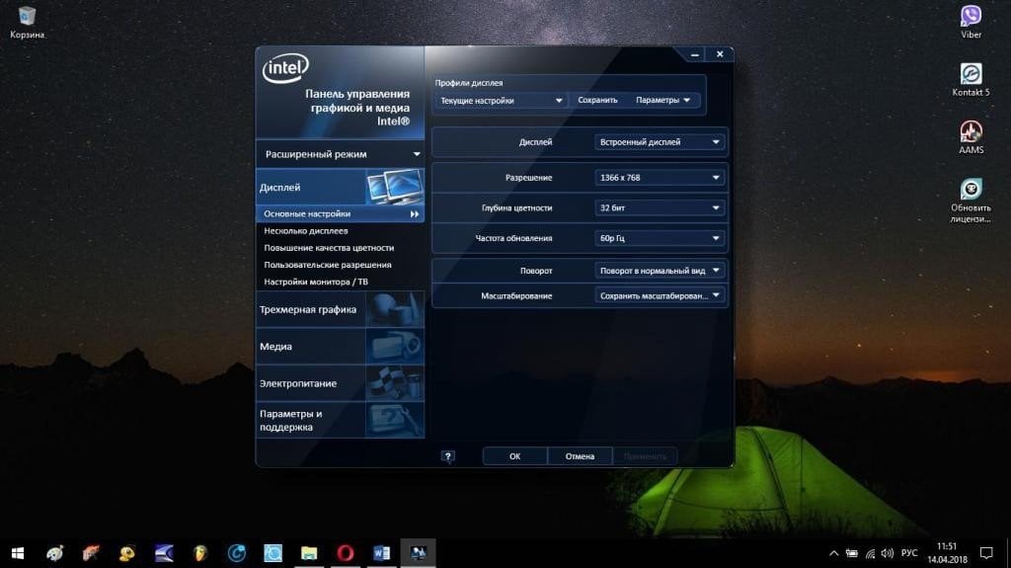The image size is (1011, 568).
Task: Select Пользовательские разрешения item
Action: click(328, 265)
